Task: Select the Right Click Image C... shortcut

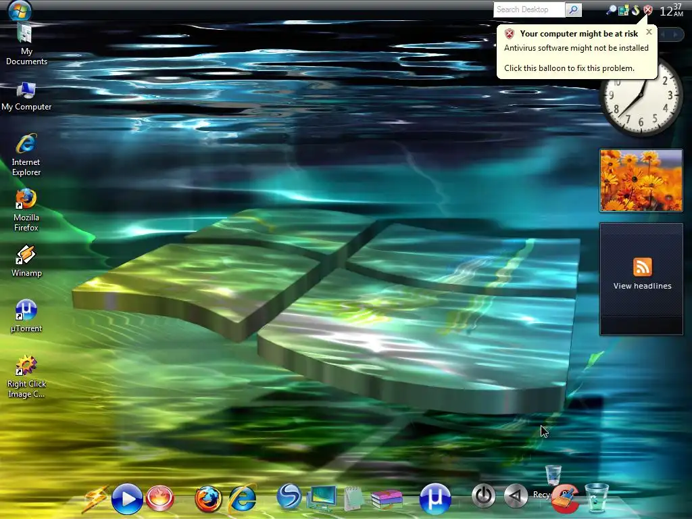Action: 26,376
